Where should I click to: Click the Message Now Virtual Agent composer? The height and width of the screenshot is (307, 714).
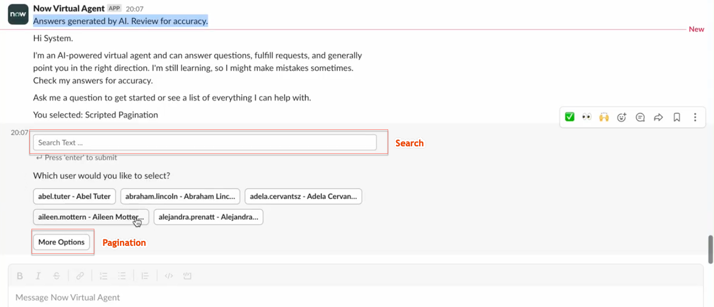355,297
